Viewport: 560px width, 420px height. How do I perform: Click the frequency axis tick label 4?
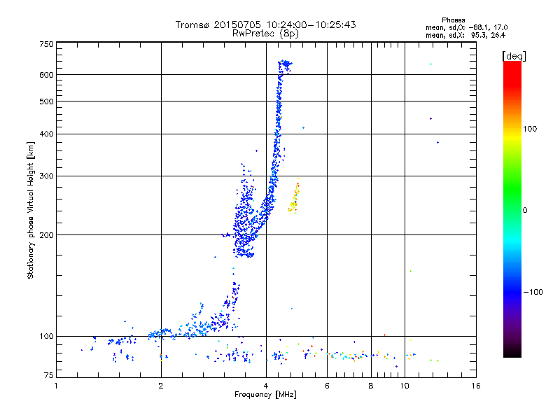266,386
